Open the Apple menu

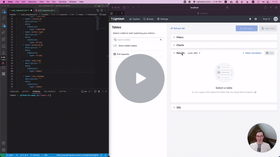4,2
